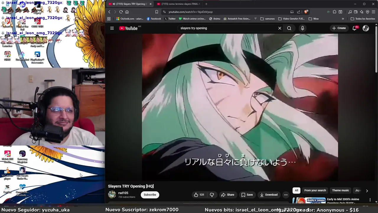Open the Facebook bookmark
The height and width of the screenshot is (213, 378).
click(x=154, y=19)
